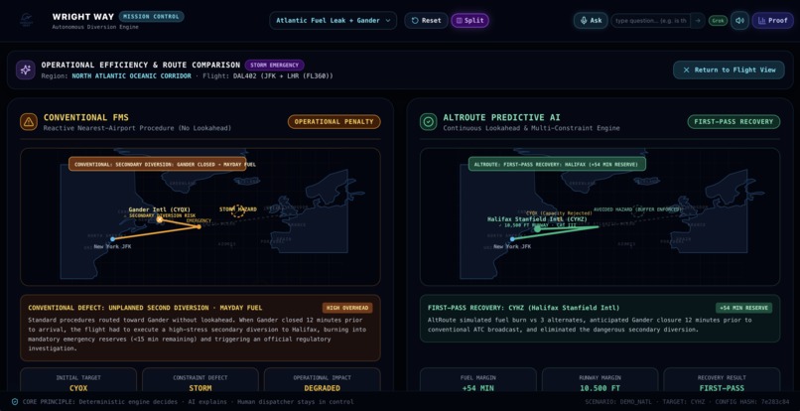This screenshot has width=800, height=411.
Task: Toggle the speaker audio icon
Action: [x=739, y=21]
